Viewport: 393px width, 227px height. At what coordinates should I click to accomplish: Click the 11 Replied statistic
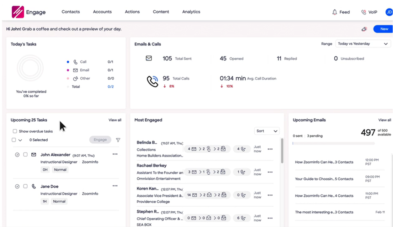287,59
